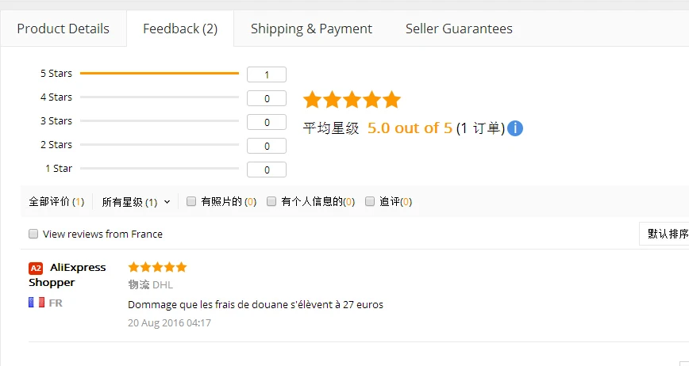
Task: Click the 5 Stars count box
Action: 267,74
